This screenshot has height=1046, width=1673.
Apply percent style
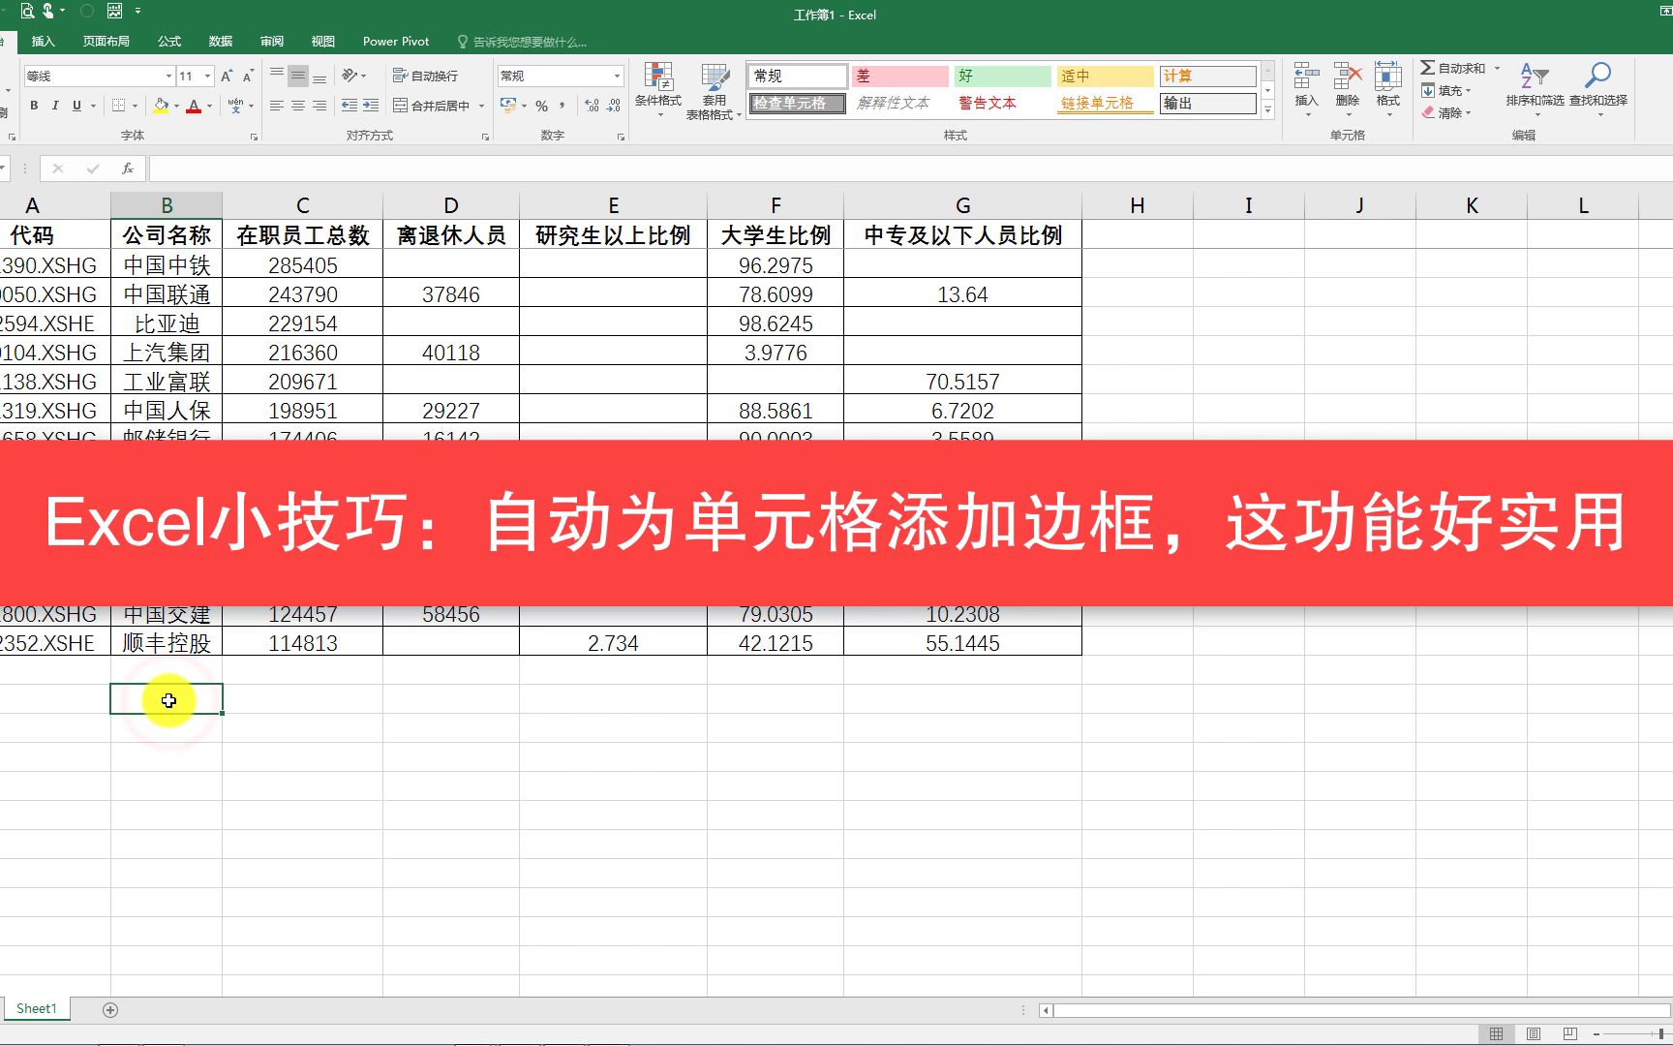click(542, 106)
